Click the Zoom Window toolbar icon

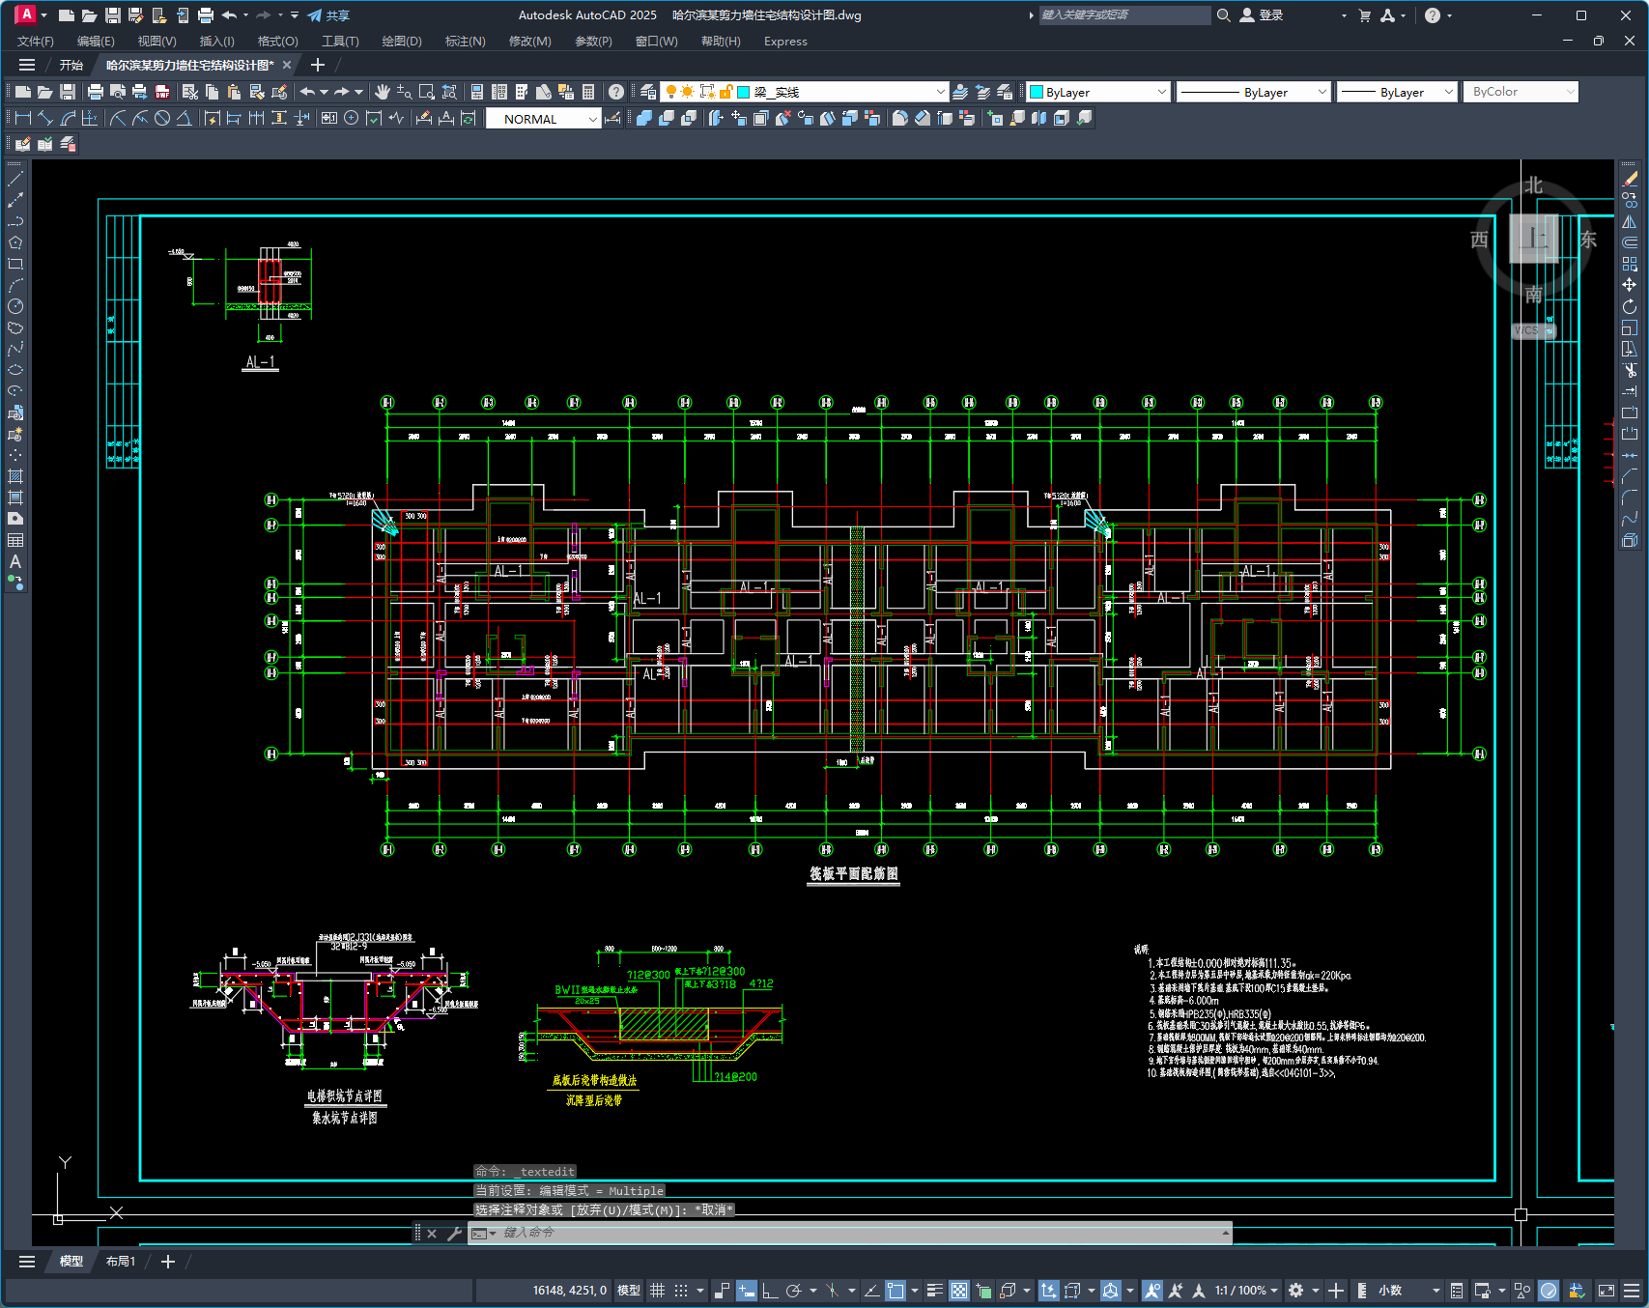(427, 92)
